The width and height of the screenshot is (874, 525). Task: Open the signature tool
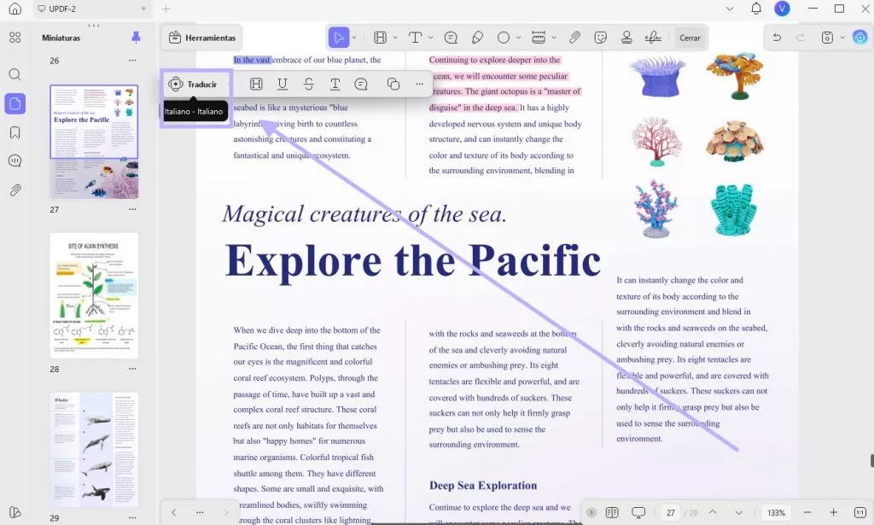[653, 38]
